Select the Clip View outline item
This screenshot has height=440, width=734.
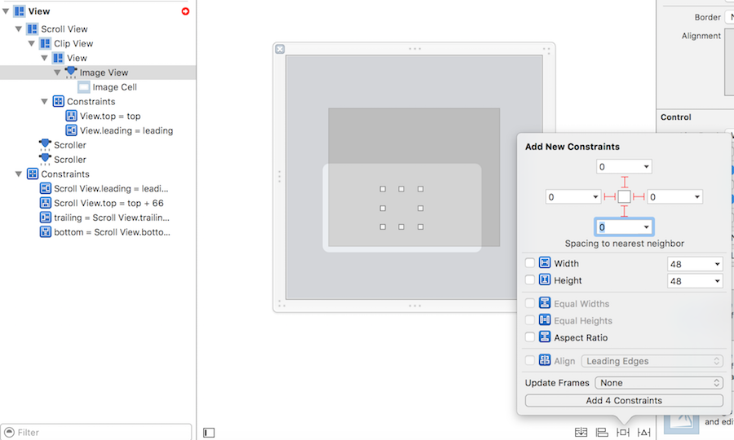click(73, 44)
